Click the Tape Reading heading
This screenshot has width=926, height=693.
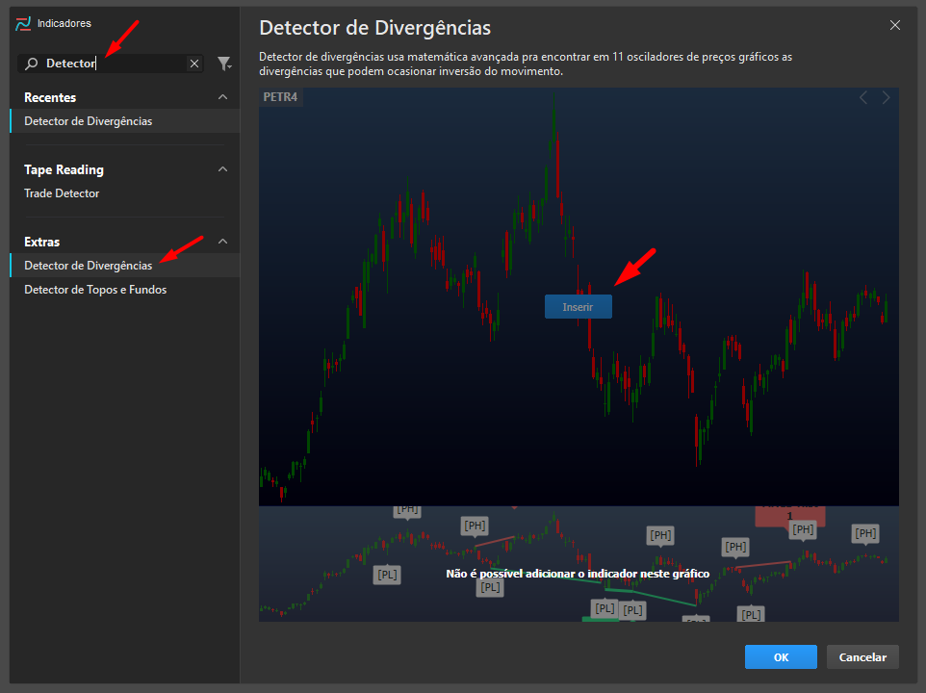(64, 170)
